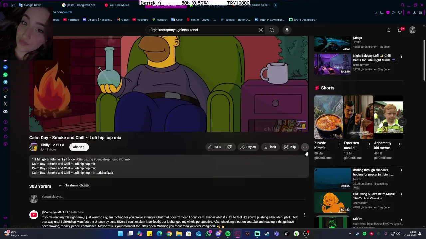This screenshot has height=239, width=426.
Task: Open Instagram in the Opera sidebar
Action: (5, 89)
